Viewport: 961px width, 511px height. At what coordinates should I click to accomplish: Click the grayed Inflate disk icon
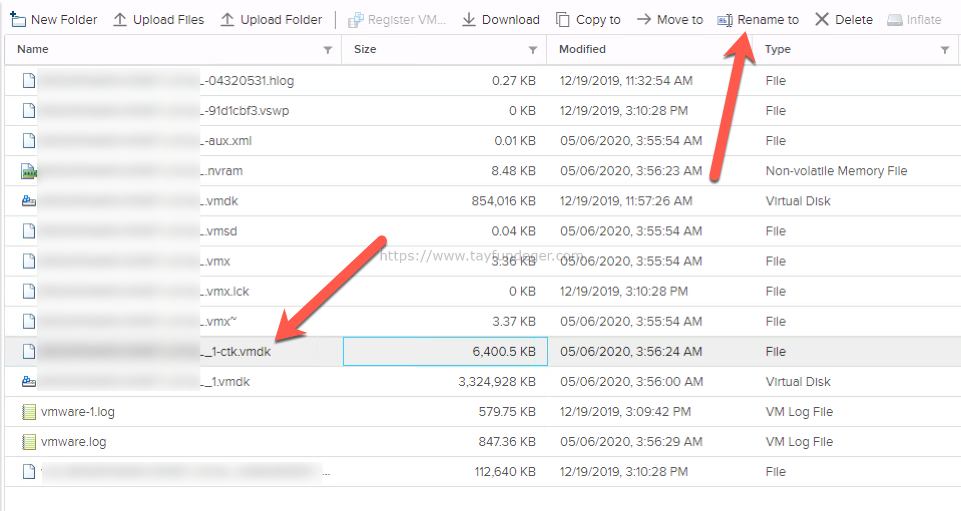click(894, 20)
